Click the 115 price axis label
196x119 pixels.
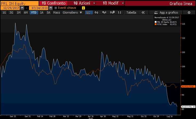[183, 24]
